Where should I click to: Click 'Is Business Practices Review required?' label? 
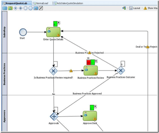coord(53,77)
